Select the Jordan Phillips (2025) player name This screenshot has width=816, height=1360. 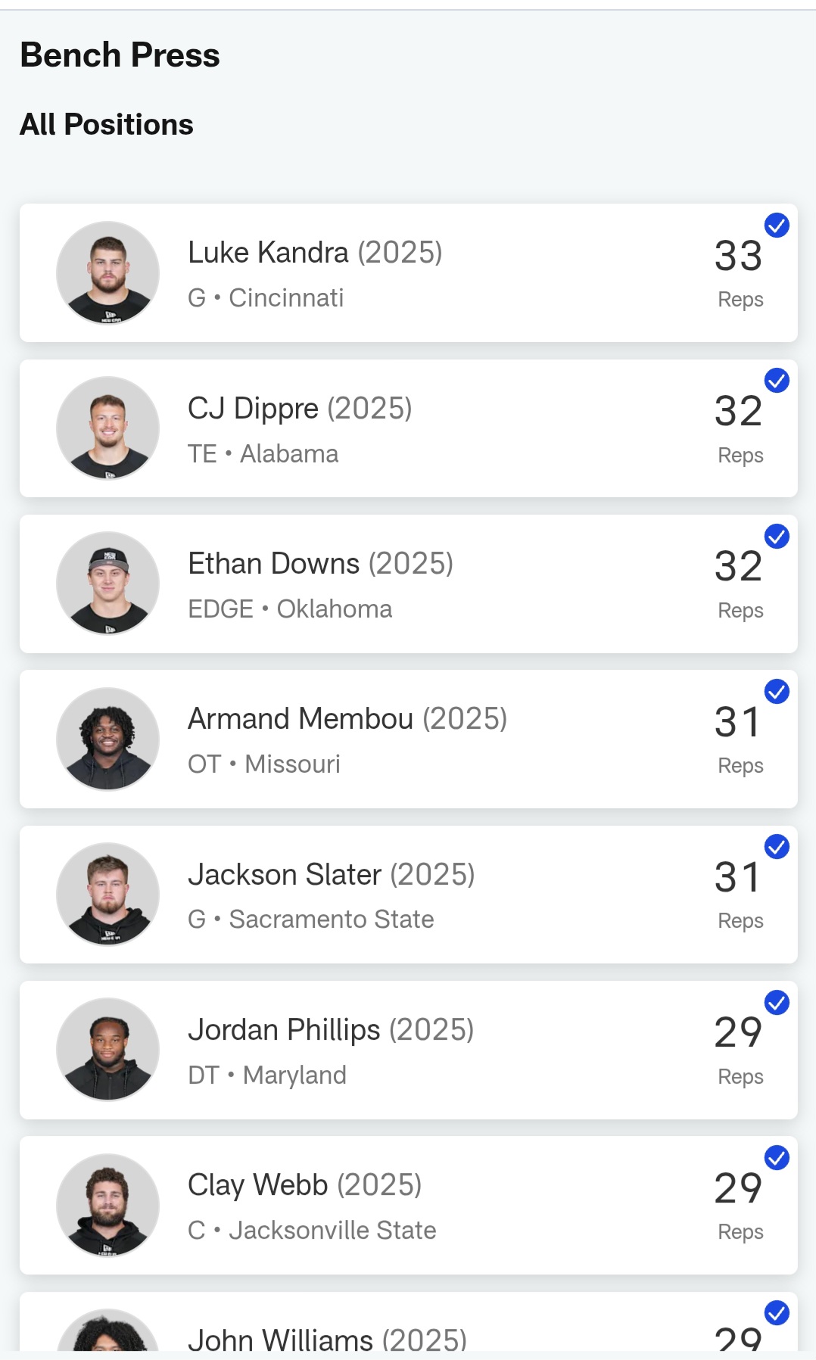click(331, 1030)
